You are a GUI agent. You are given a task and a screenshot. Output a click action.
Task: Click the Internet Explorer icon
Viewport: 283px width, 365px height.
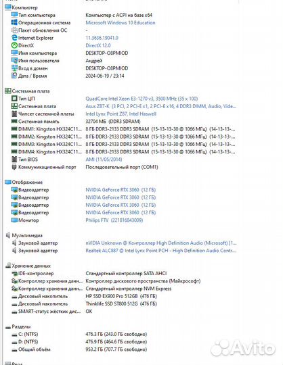click(14, 38)
